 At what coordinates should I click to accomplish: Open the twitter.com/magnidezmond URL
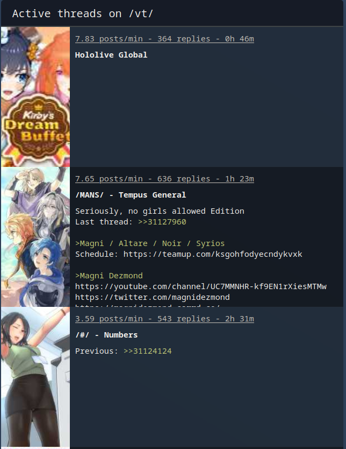[x=152, y=297]
